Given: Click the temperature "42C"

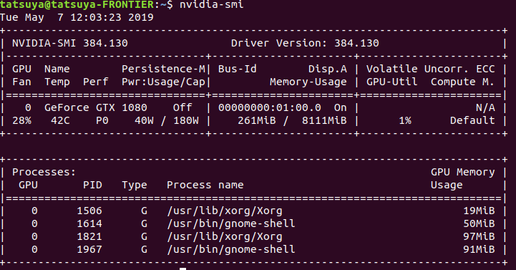Looking at the screenshot, I should (60, 120).
